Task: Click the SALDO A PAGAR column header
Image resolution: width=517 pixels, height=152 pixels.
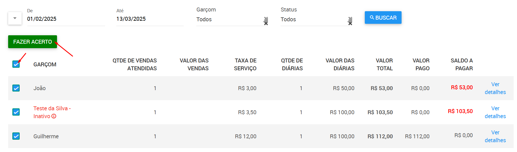Action: point(462,64)
